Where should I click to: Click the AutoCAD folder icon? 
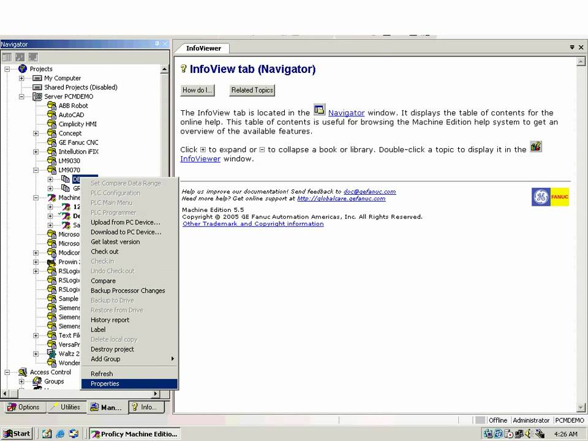pos(51,115)
